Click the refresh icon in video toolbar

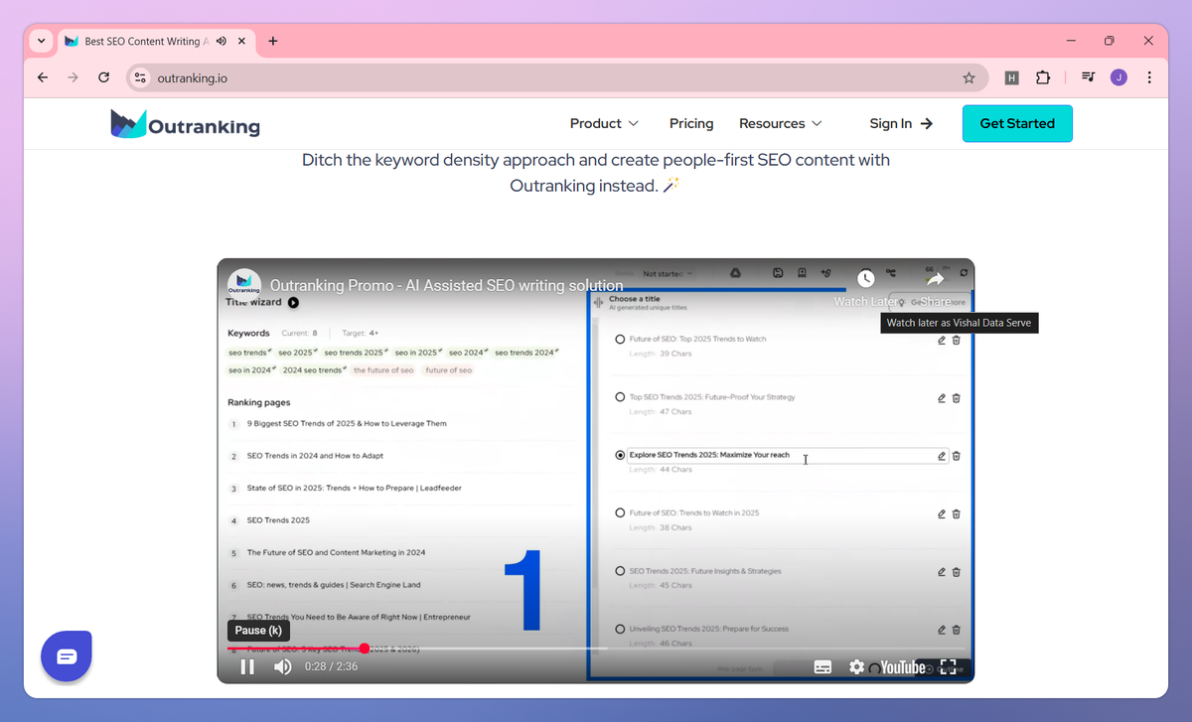pyautogui.click(x=963, y=273)
